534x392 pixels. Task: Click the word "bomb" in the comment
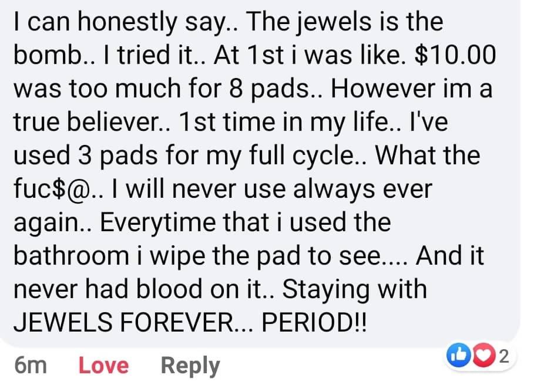point(42,55)
